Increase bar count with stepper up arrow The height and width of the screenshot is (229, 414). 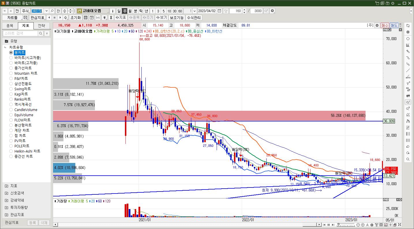pyautogui.click(x=244, y=10)
